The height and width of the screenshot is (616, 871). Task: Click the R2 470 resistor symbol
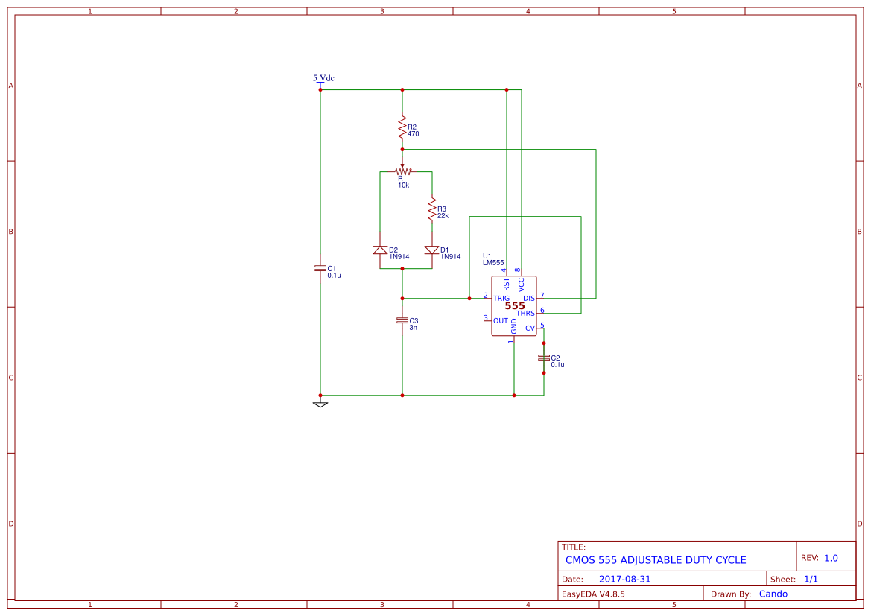[401, 127]
